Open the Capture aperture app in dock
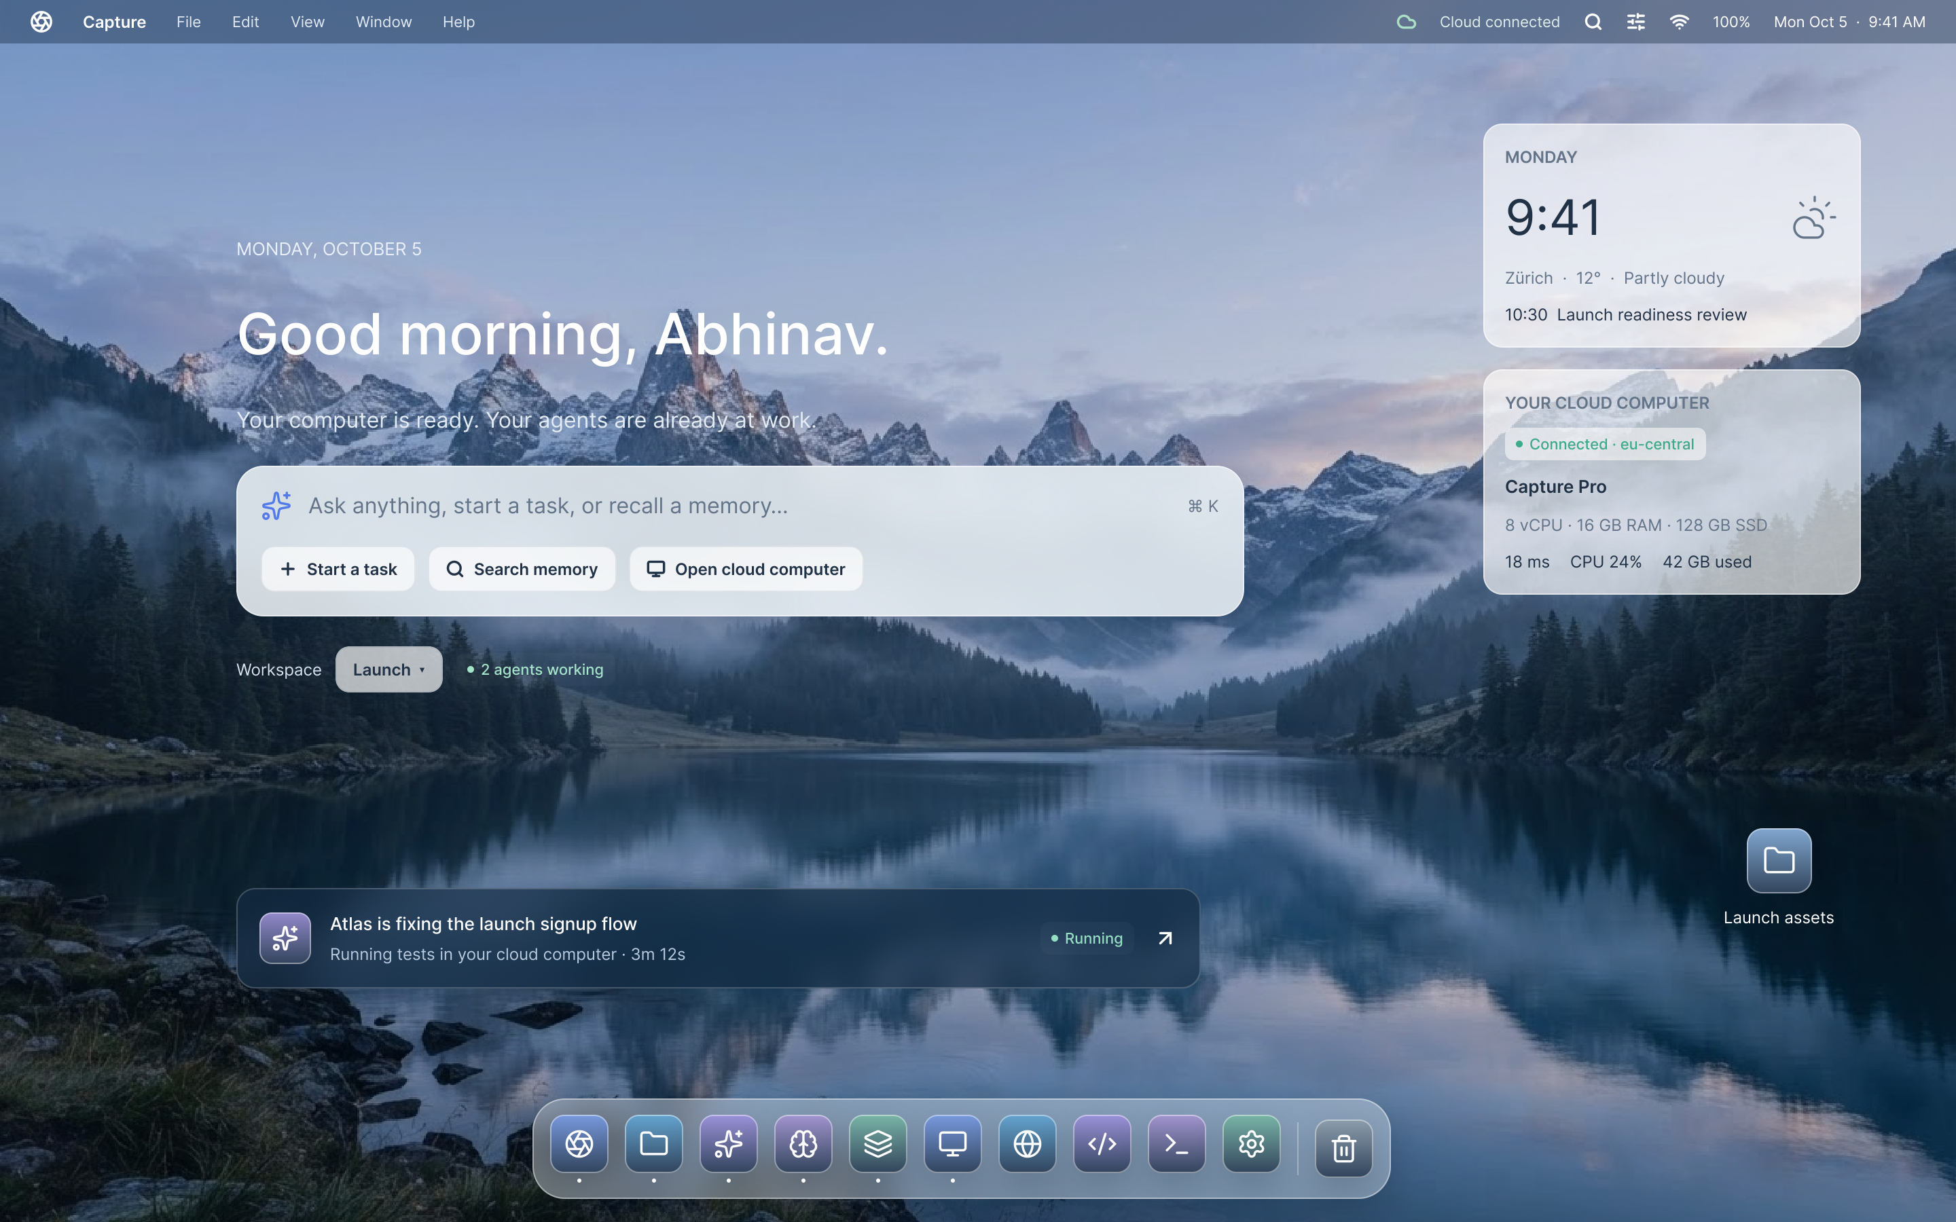The width and height of the screenshot is (1956, 1222). [579, 1144]
